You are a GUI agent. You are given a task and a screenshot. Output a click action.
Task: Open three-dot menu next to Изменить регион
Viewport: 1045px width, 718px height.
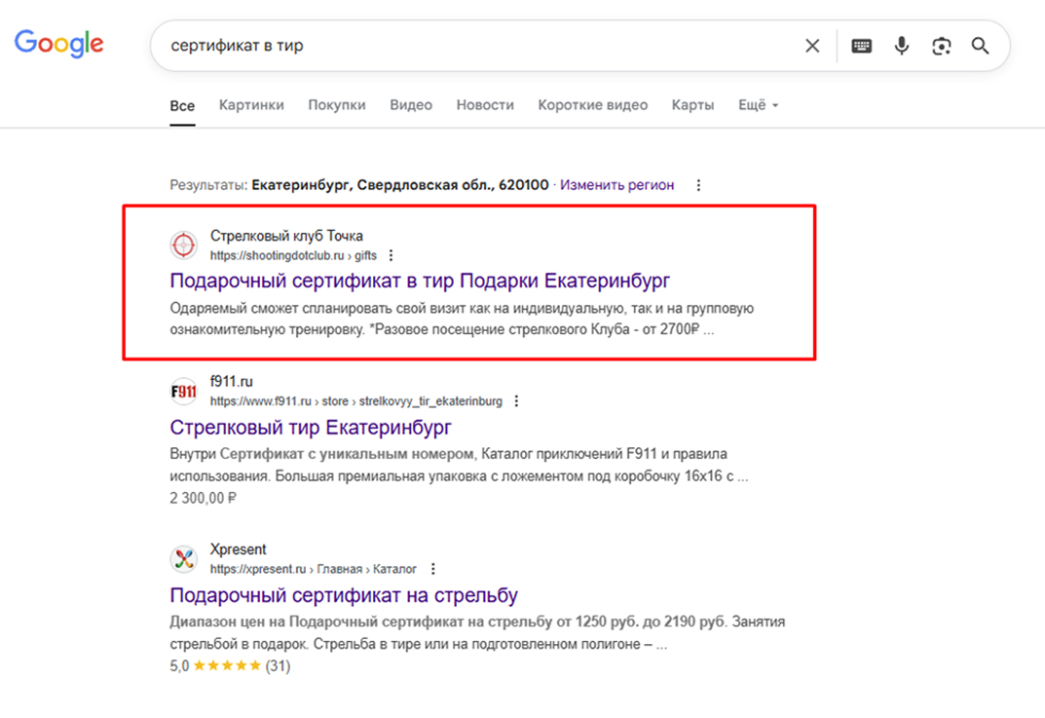coord(698,185)
